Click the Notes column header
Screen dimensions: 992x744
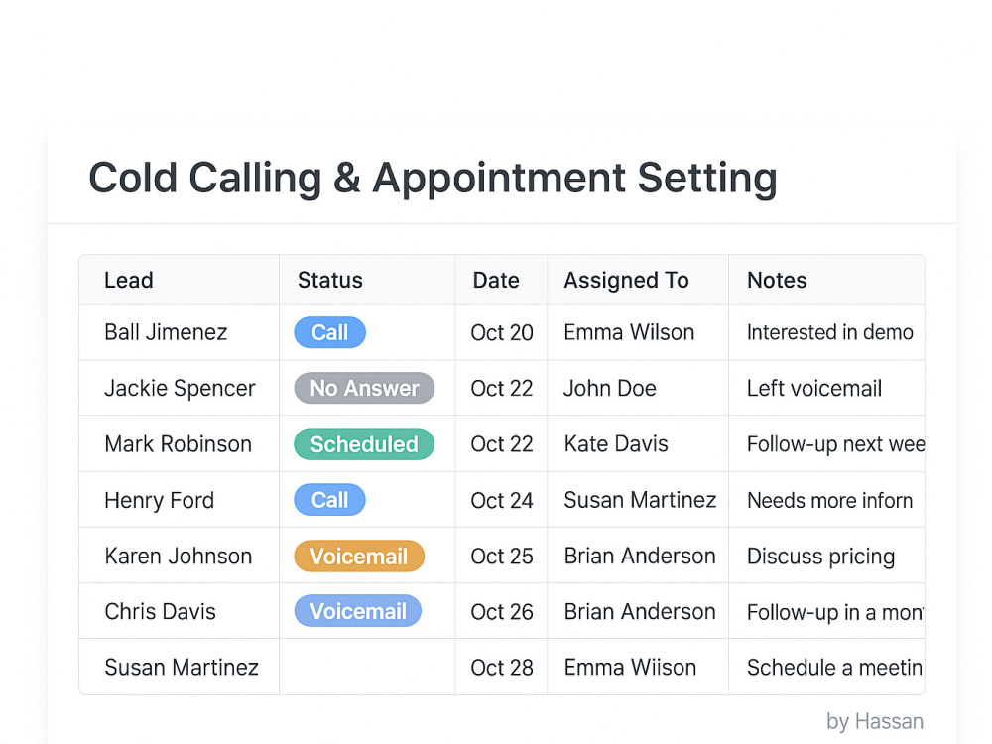point(777,280)
